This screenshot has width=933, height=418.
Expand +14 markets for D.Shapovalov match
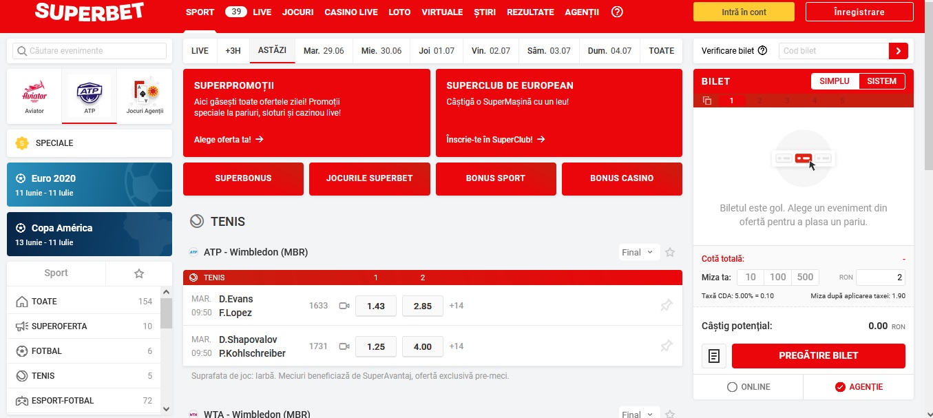pyautogui.click(x=457, y=346)
